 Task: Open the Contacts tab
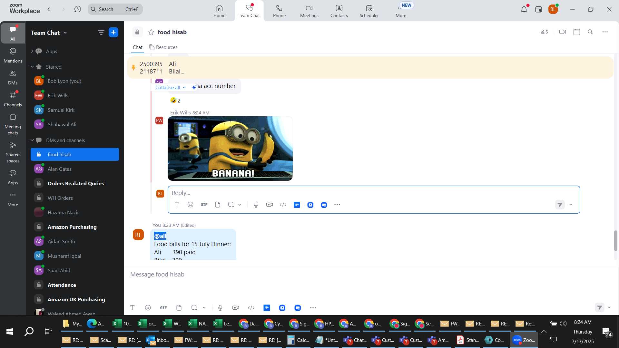point(339,11)
